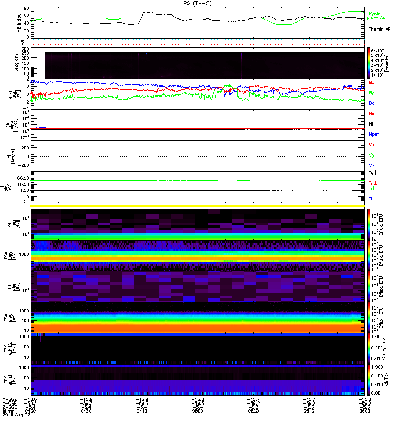Click the blue Vix velocity legend label
The height and width of the screenshot is (422, 395).
tap(371, 165)
